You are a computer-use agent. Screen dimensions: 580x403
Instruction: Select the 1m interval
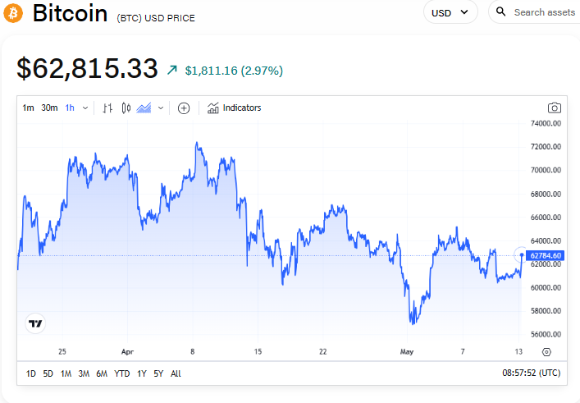[x=28, y=108]
